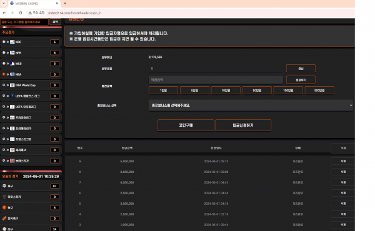Delete the 5,000,000 deposit history row
Image resolution: width=375 pixels, height=231 pixels.
[343, 161]
